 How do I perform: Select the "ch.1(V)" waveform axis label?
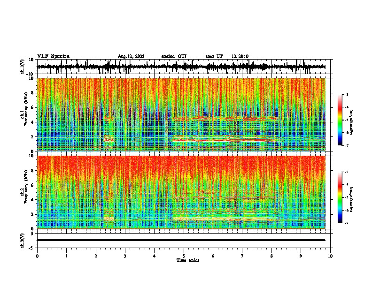click(x=23, y=67)
